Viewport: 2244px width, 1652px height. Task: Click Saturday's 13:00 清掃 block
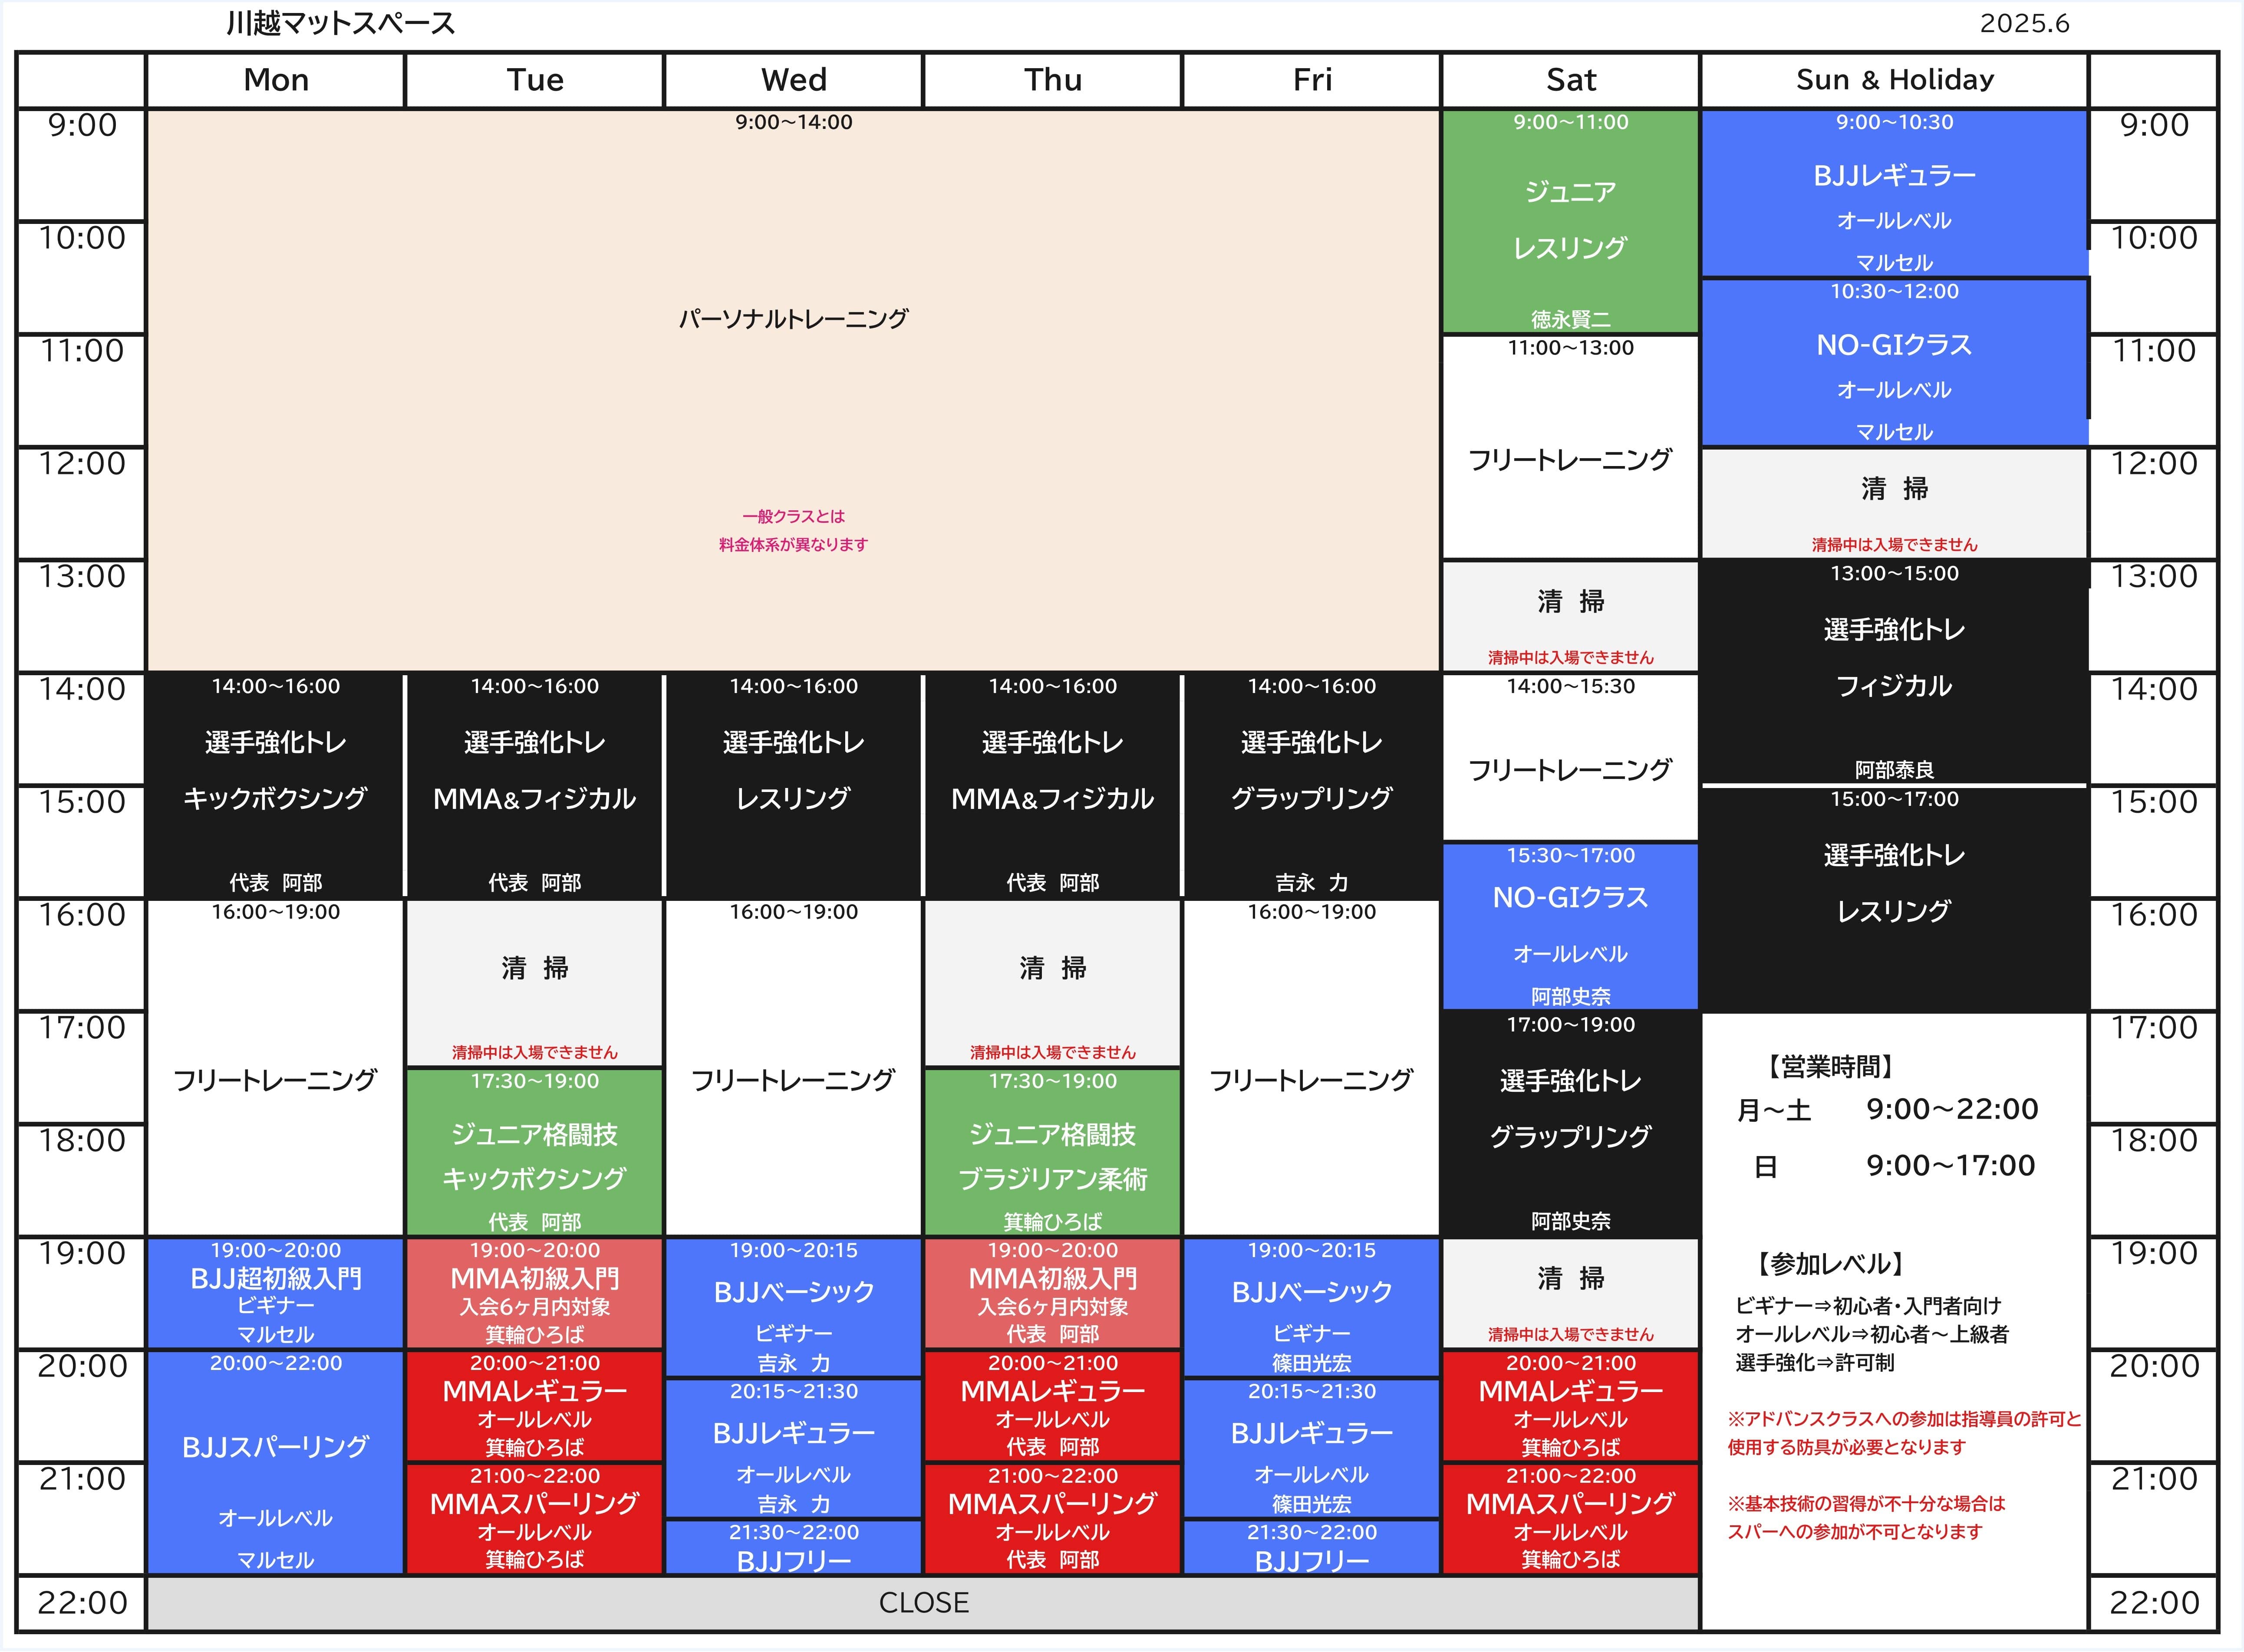point(1571,616)
